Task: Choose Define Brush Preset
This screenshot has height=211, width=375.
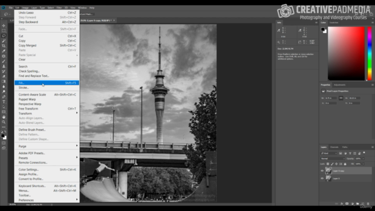Action: (47, 130)
